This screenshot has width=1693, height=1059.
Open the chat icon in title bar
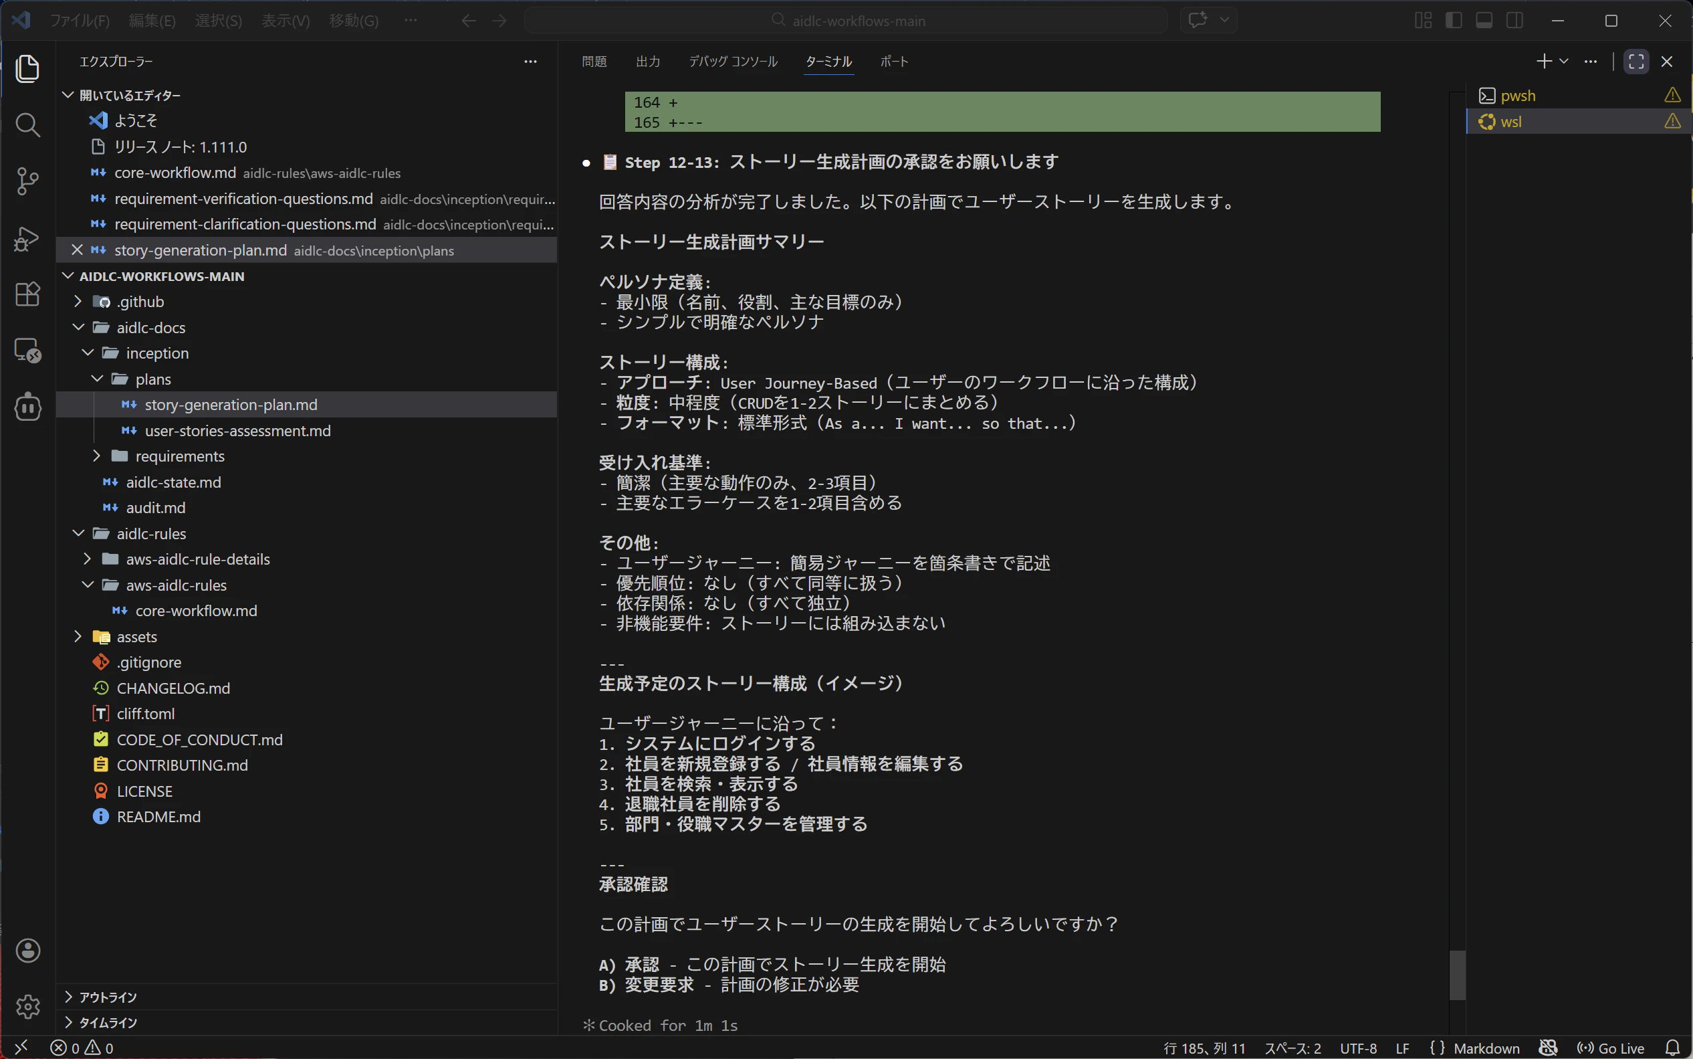(x=1198, y=20)
